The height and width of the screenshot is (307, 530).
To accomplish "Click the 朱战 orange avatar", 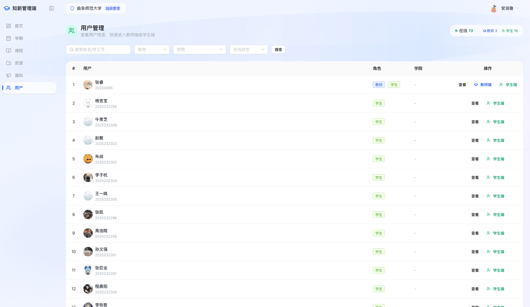I will pos(88,159).
